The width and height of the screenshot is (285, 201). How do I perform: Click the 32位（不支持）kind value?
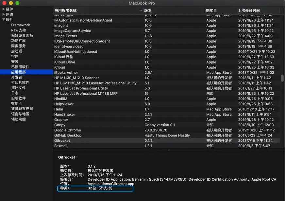(100, 188)
